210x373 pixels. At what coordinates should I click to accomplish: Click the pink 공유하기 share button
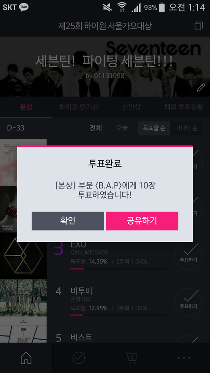pyautogui.click(x=142, y=221)
